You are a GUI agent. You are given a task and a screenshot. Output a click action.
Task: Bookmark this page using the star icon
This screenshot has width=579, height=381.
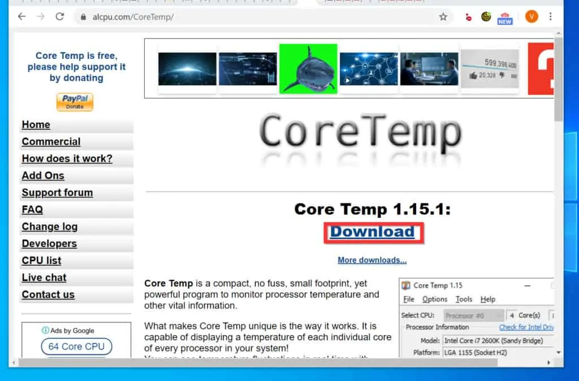click(444, 17)
